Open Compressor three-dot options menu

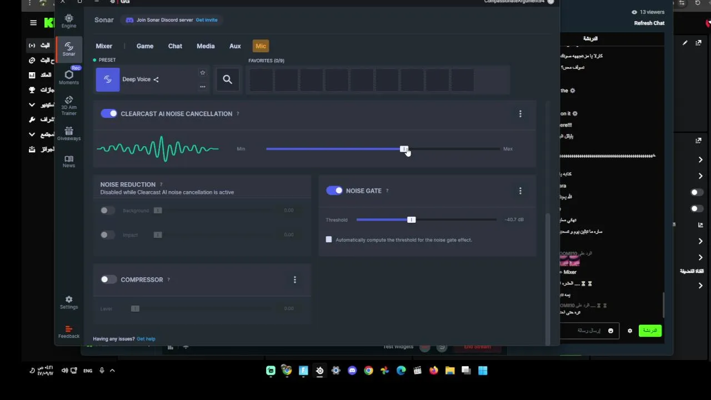(x=295, y=279)
